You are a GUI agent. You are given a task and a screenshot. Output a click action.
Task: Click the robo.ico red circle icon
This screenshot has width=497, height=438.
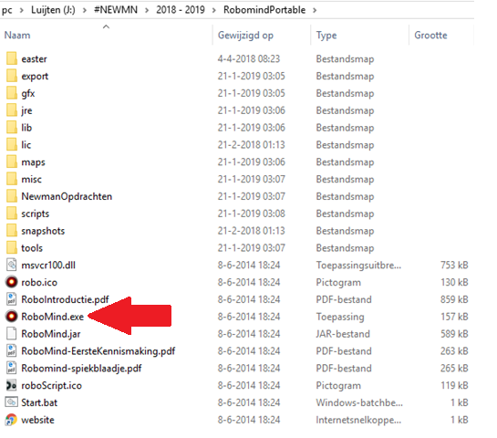pyautogui.click(x=12, y=282)
